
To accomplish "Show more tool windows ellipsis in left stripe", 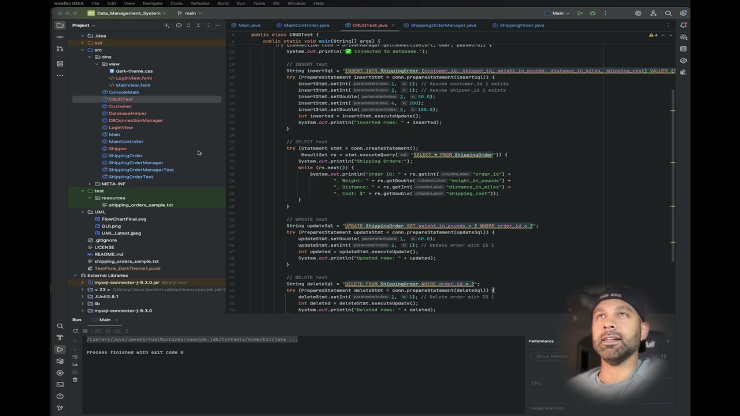I will (60, 76).
